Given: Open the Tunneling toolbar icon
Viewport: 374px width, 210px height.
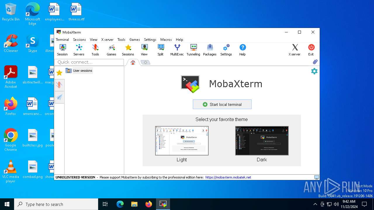Looking at the screenshot, I should pyautogui.click(x=193, y=50).
